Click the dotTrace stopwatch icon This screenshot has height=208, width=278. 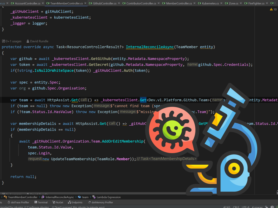(9, 202)
